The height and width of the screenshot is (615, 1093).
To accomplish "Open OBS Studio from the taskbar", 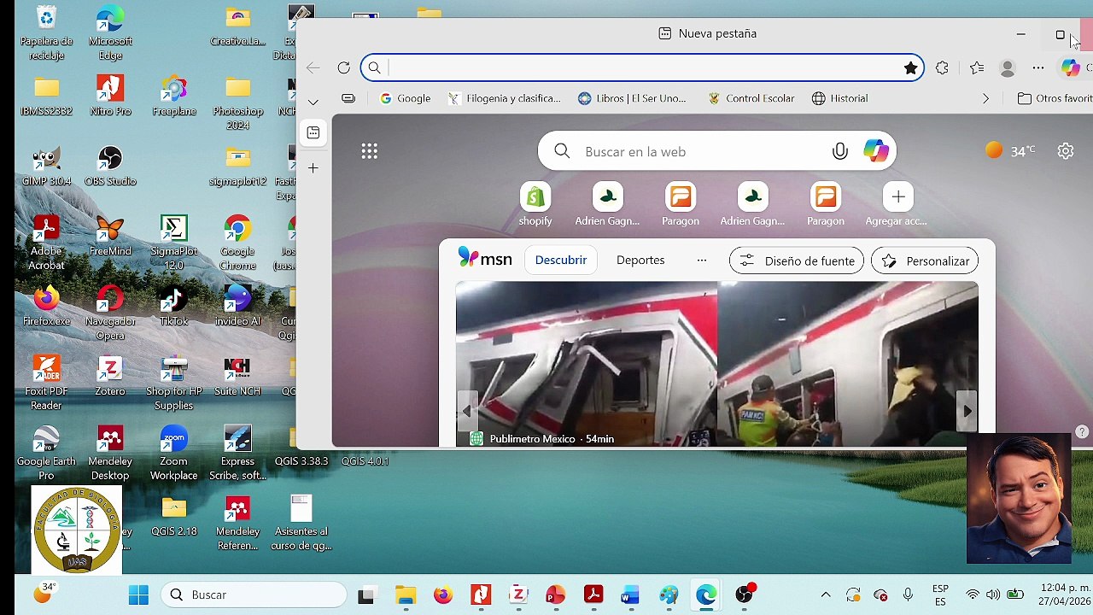I will pyautogui.click(x=745, y=594).
